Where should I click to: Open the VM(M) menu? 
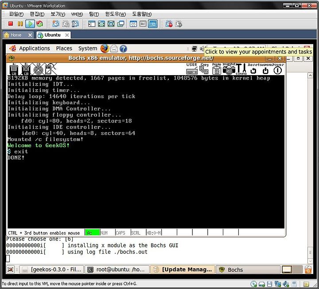click(77, 14)
